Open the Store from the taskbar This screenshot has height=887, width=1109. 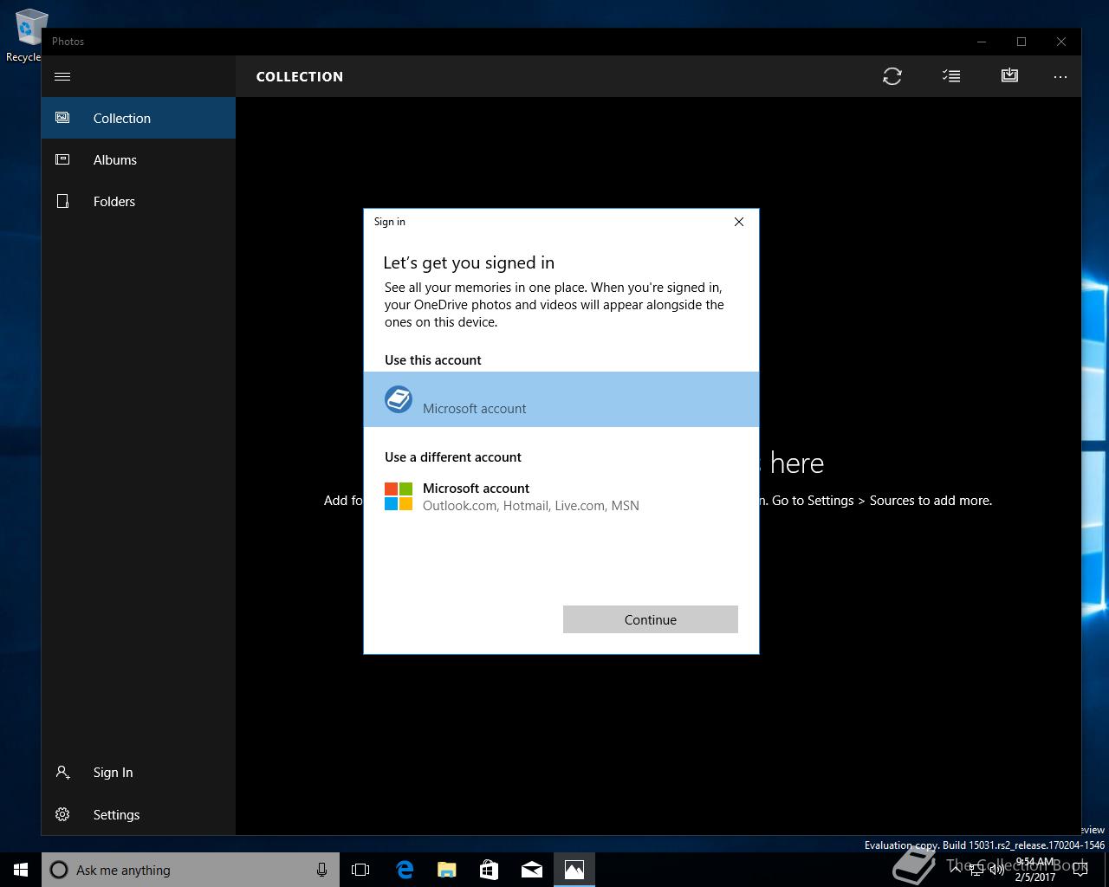click(x=490, y=870)
